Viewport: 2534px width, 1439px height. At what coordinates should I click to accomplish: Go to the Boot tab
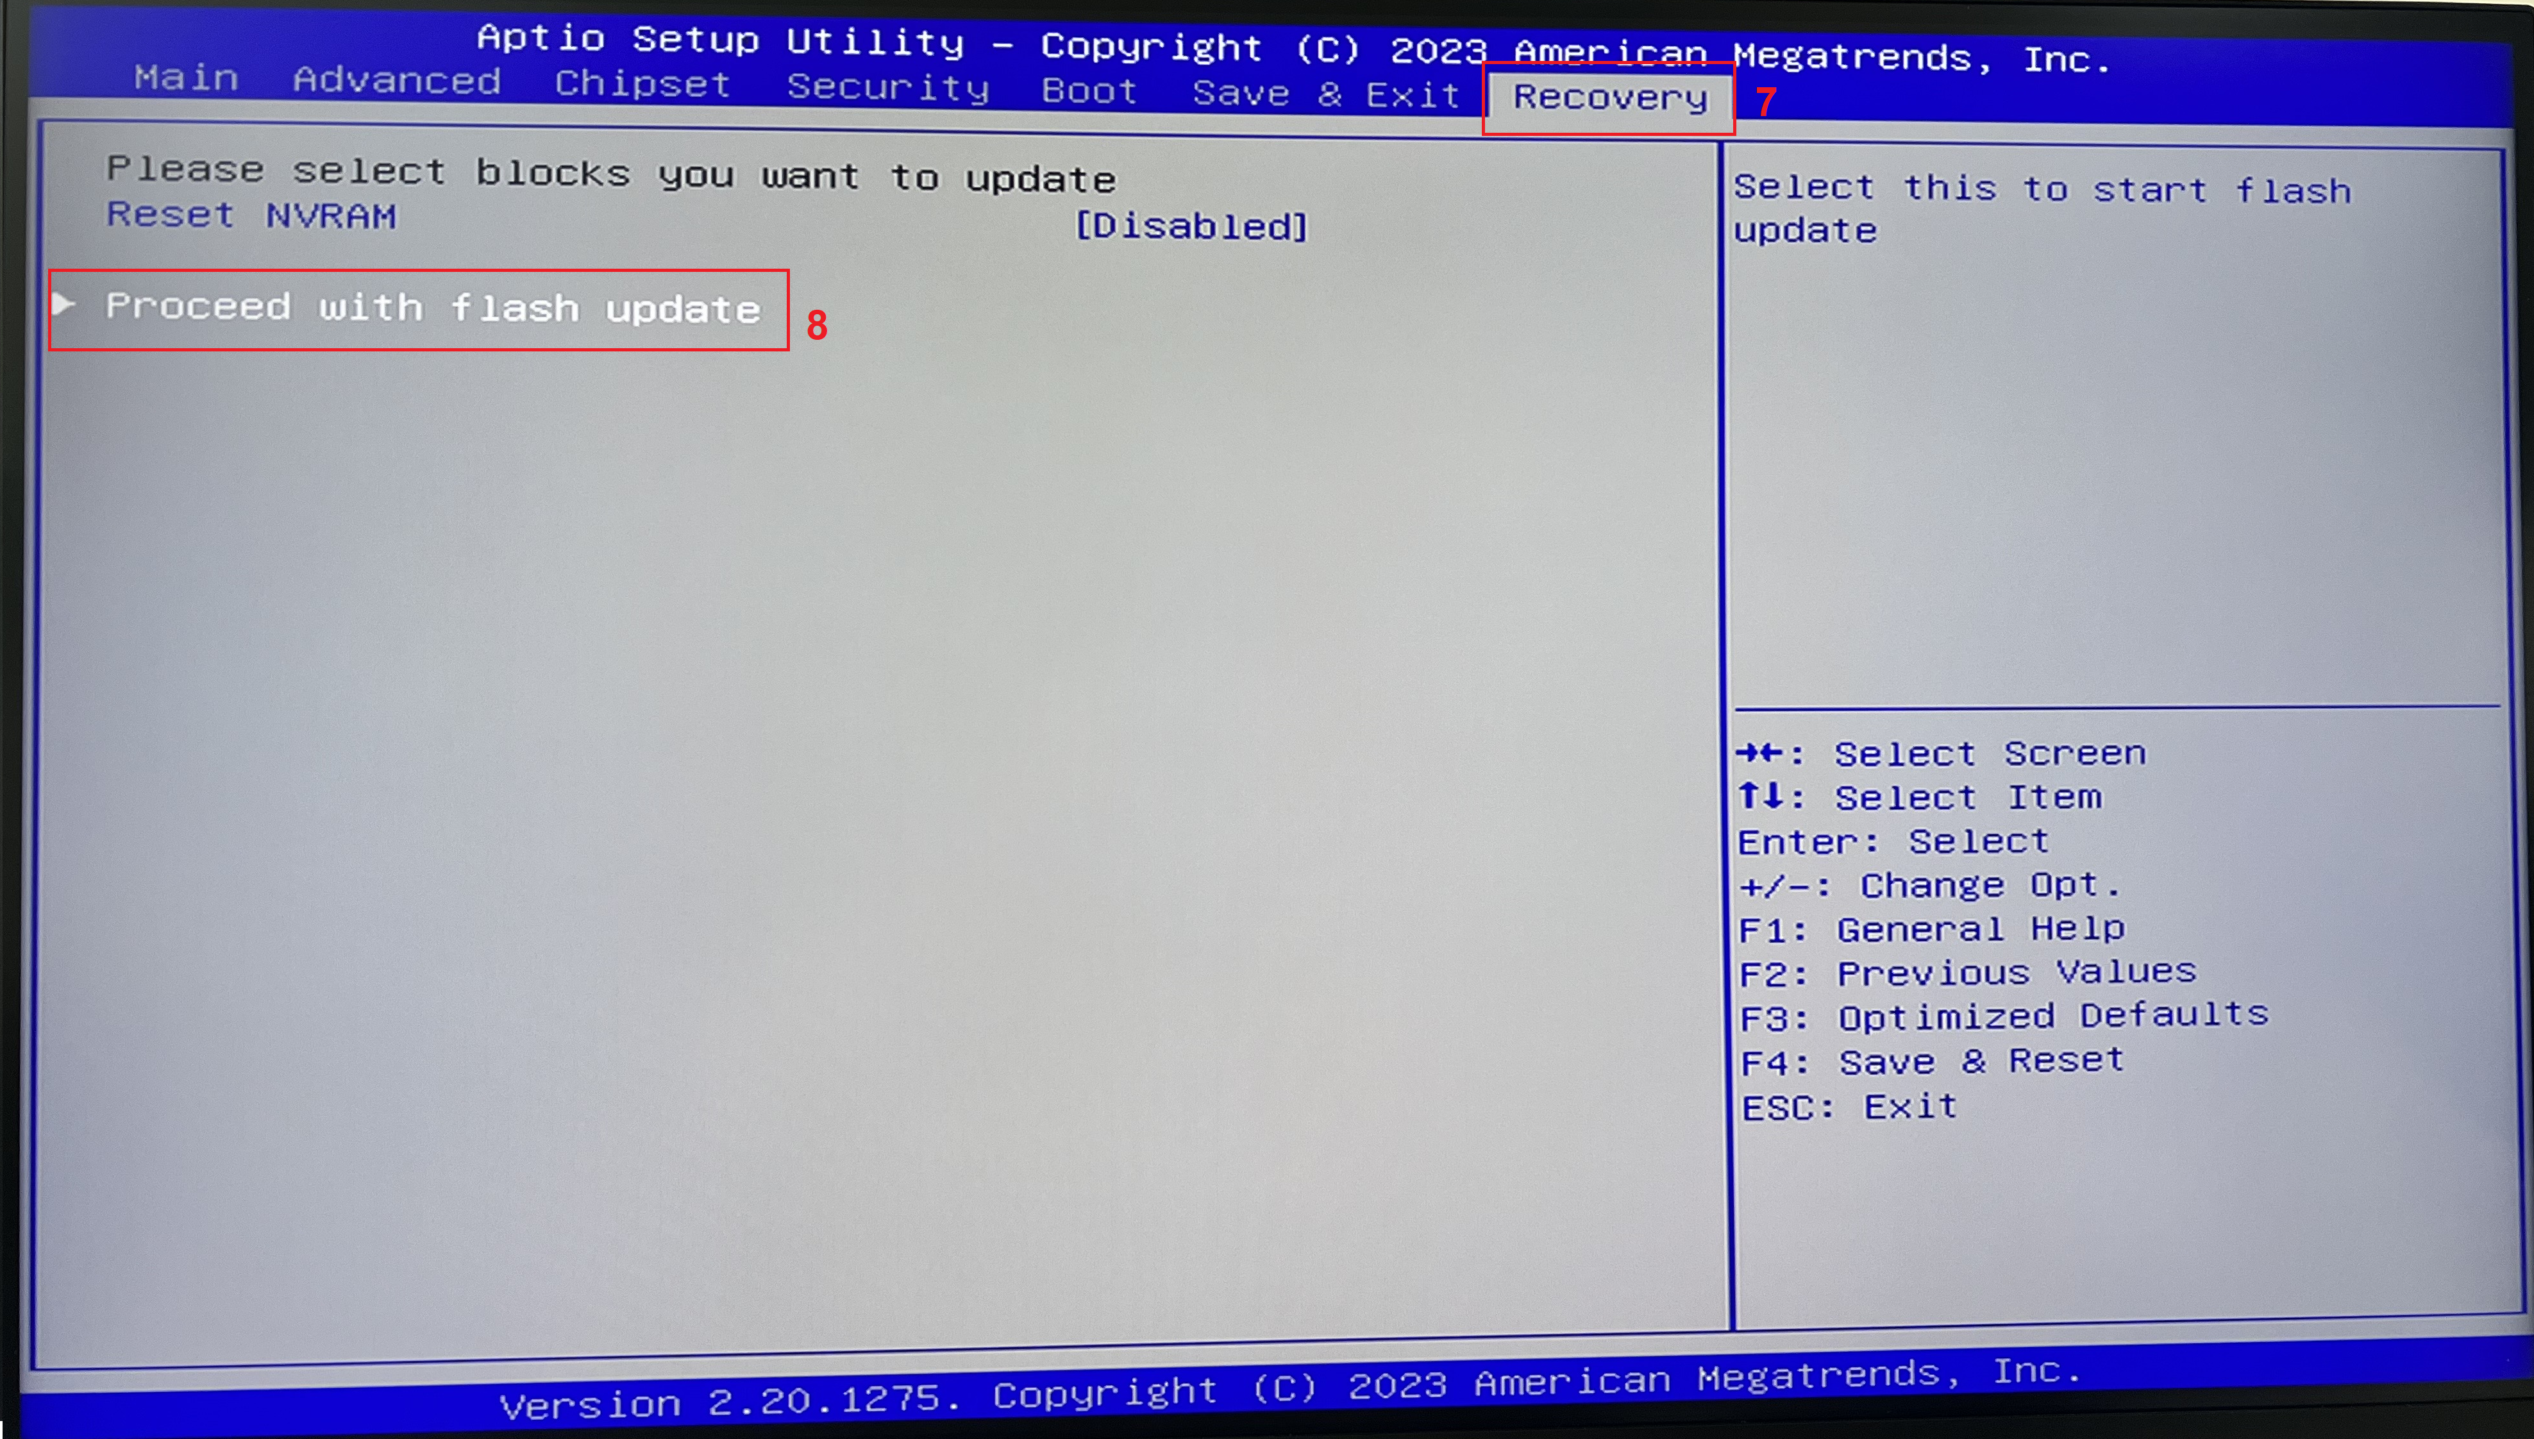pos(1089,91)
